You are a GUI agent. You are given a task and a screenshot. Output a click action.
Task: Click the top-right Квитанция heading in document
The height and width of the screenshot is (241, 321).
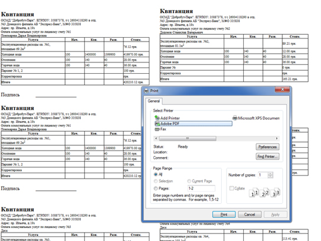(x=176, y=11)
